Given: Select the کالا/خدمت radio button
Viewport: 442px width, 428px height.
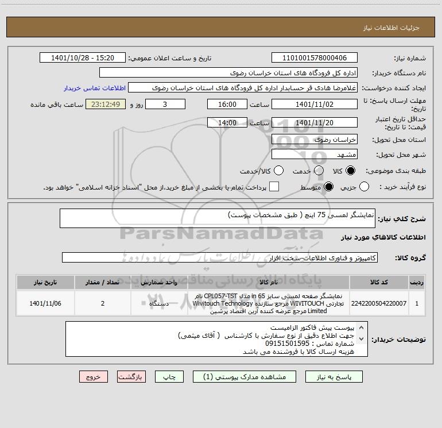Looking at the screenshot, I should point(278,171).
